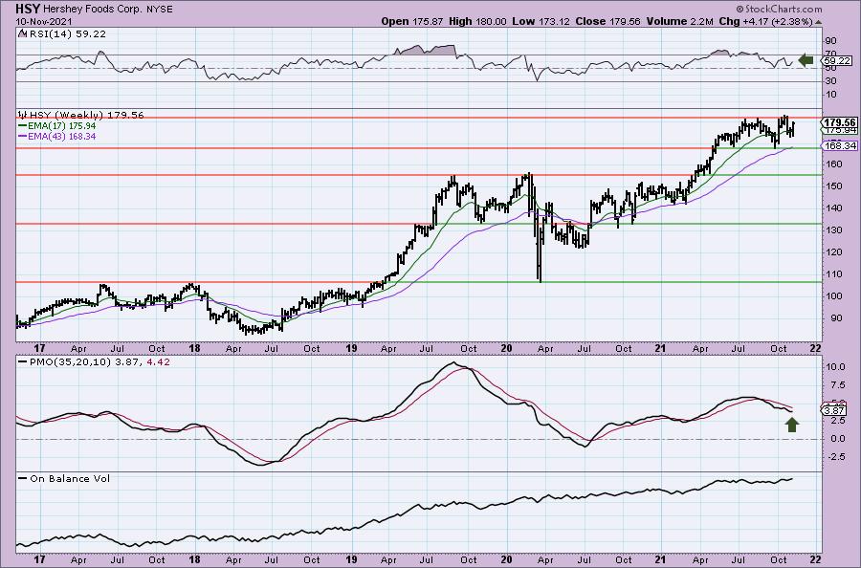Click the 30 level on the RSI axis
Screen dimensions: 861x568
pyautogui.click(x=830, y=81)
